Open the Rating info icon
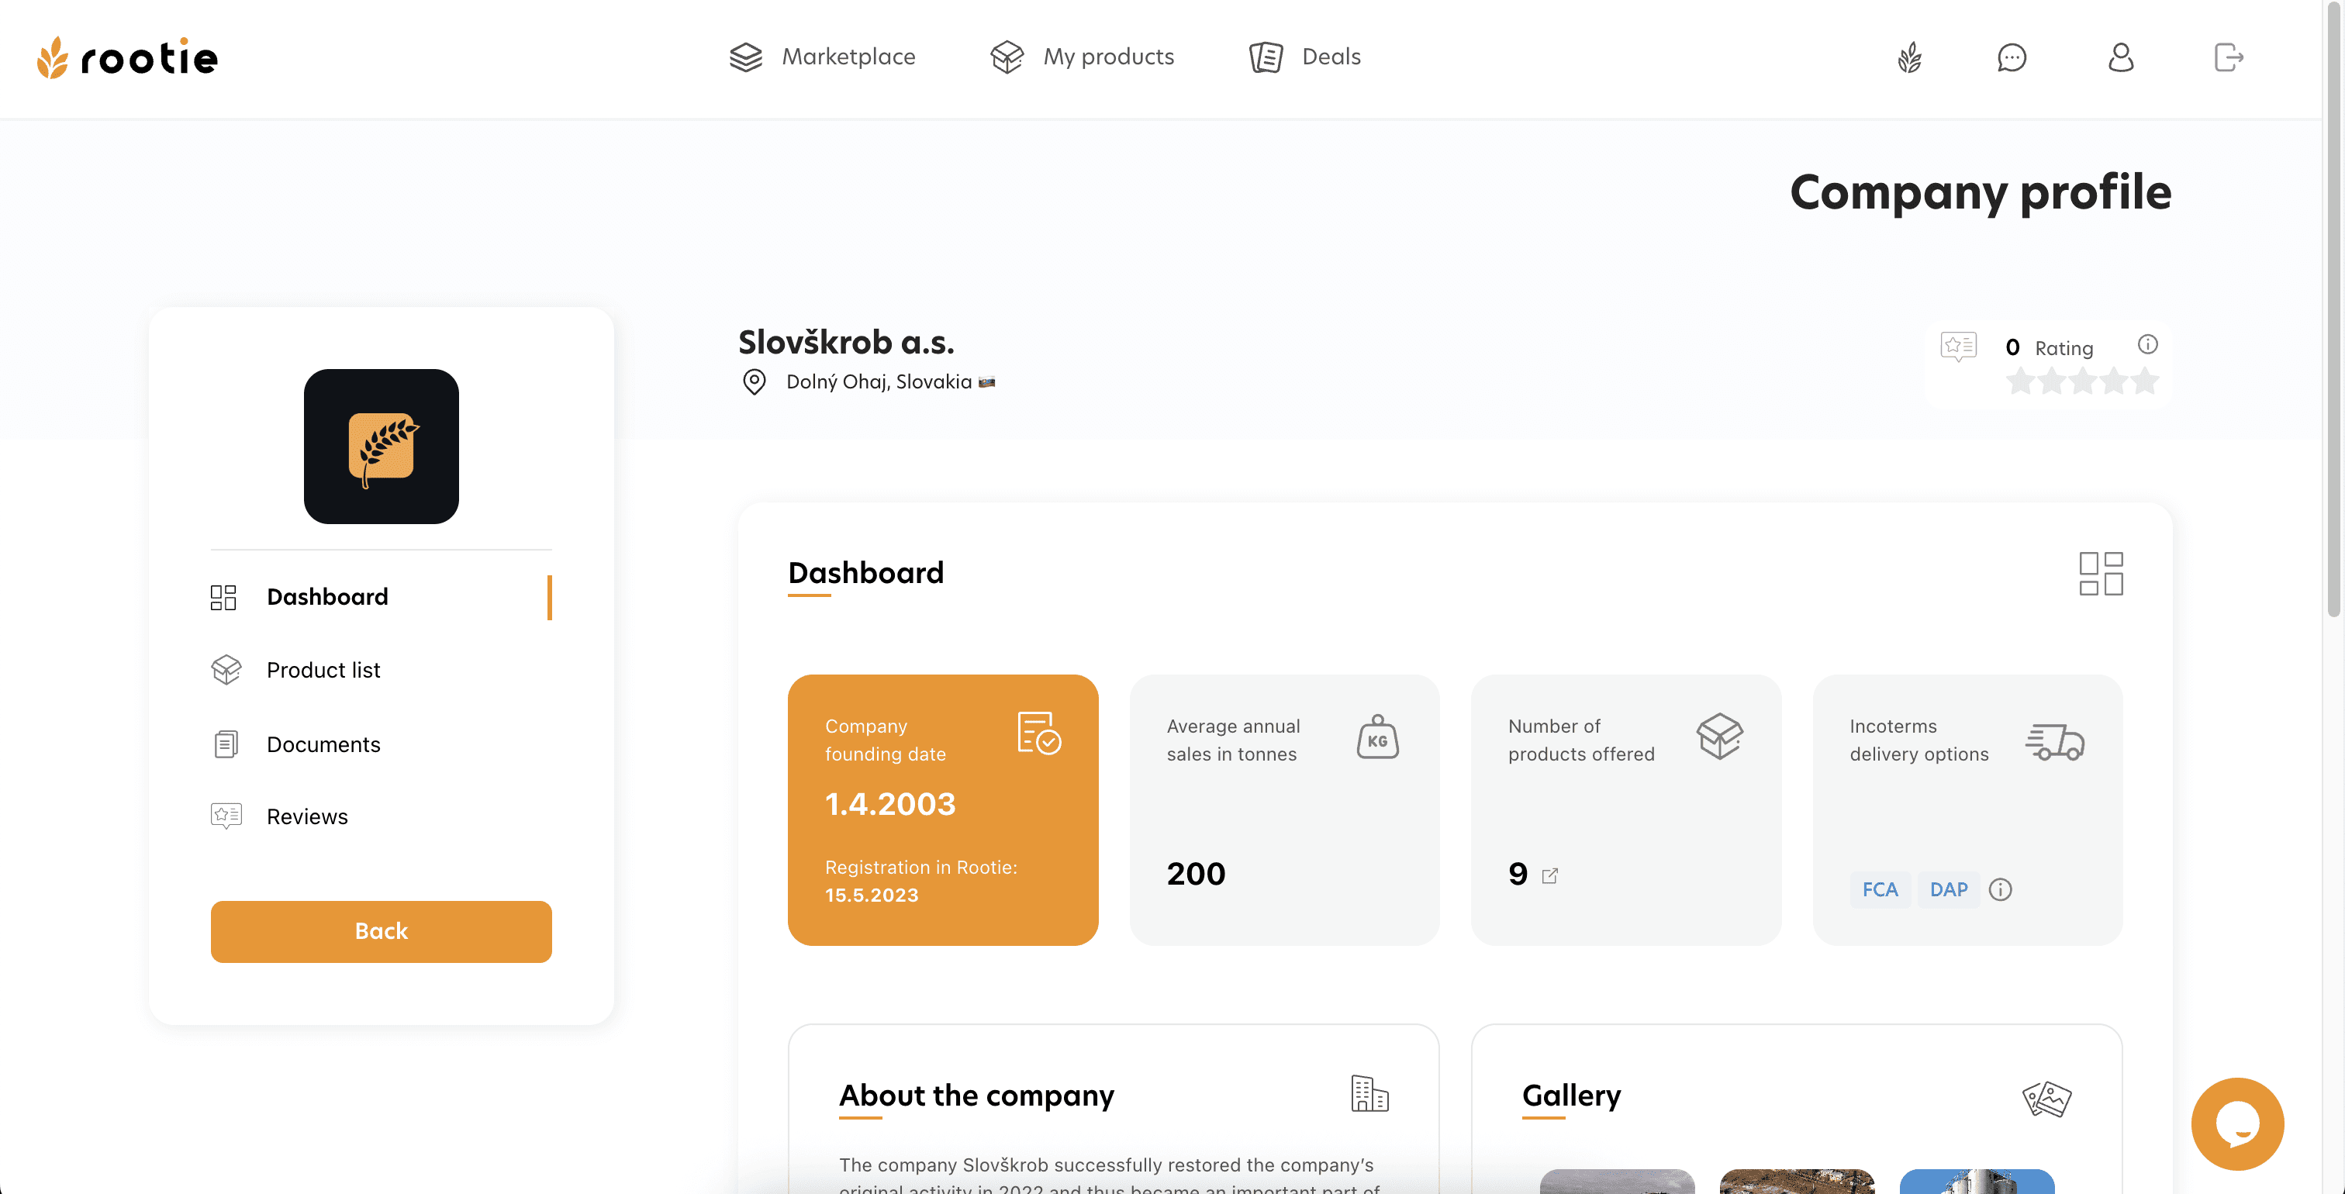 (2147, 344)
